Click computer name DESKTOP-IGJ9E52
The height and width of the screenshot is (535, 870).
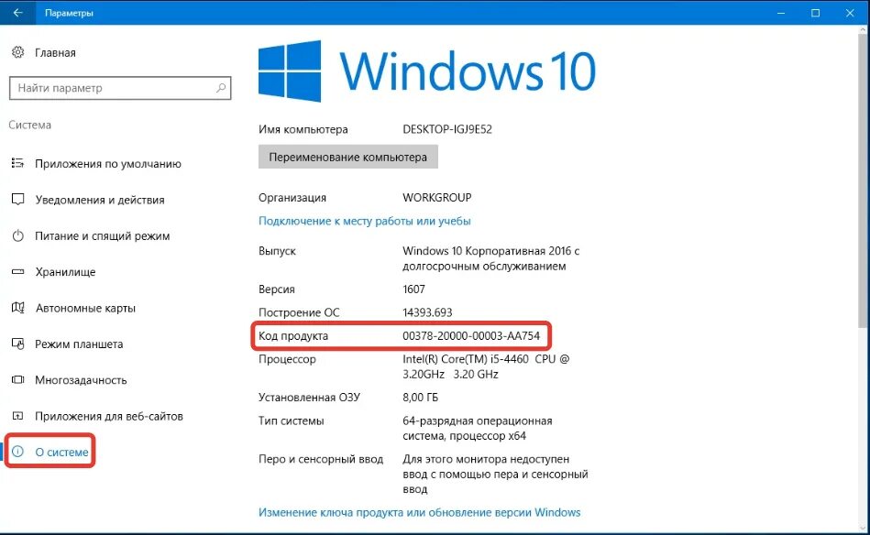447,129
